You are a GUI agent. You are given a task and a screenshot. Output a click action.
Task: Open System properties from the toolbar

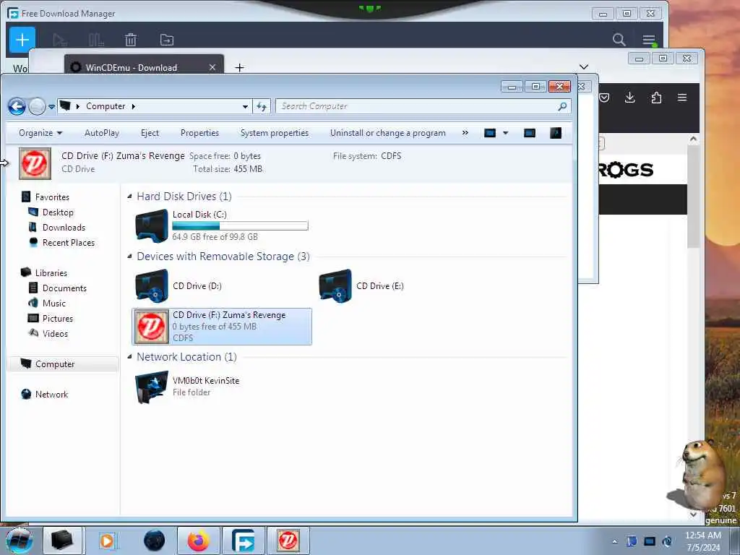pyautogui.click(x=274, y=133)
